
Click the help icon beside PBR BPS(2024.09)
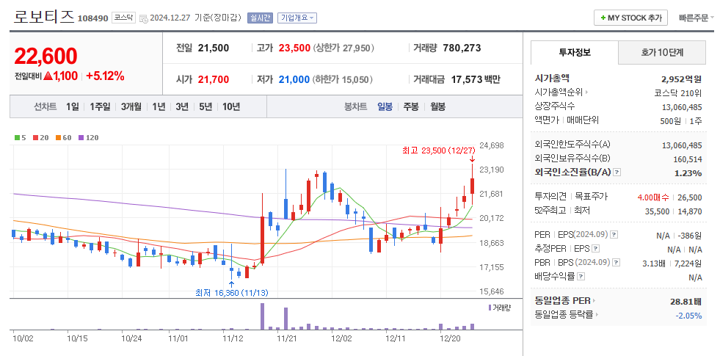click(617, 263)
